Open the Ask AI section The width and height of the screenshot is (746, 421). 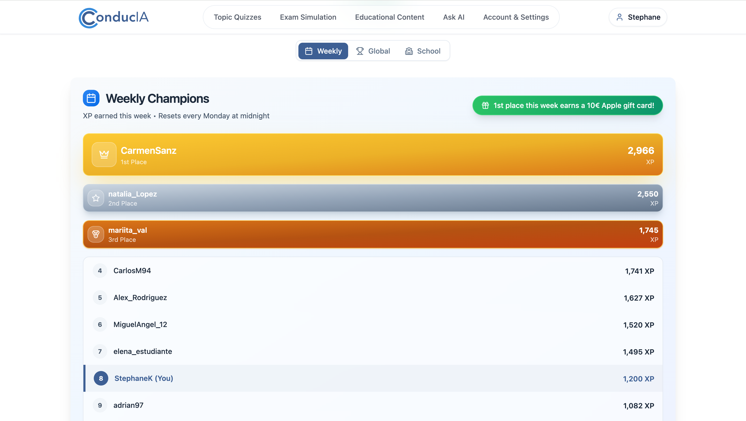point(454,17)
